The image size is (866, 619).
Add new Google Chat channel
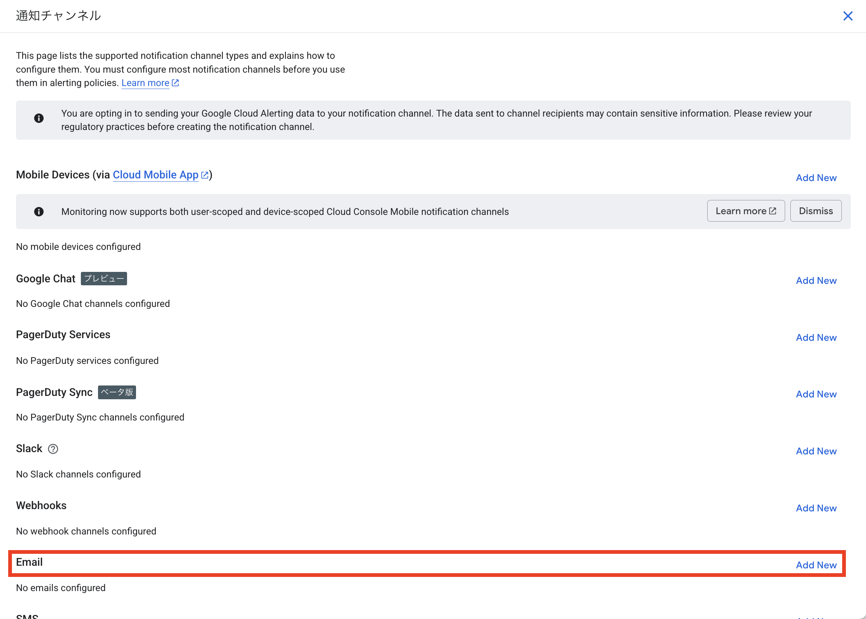tap(816, 280)
